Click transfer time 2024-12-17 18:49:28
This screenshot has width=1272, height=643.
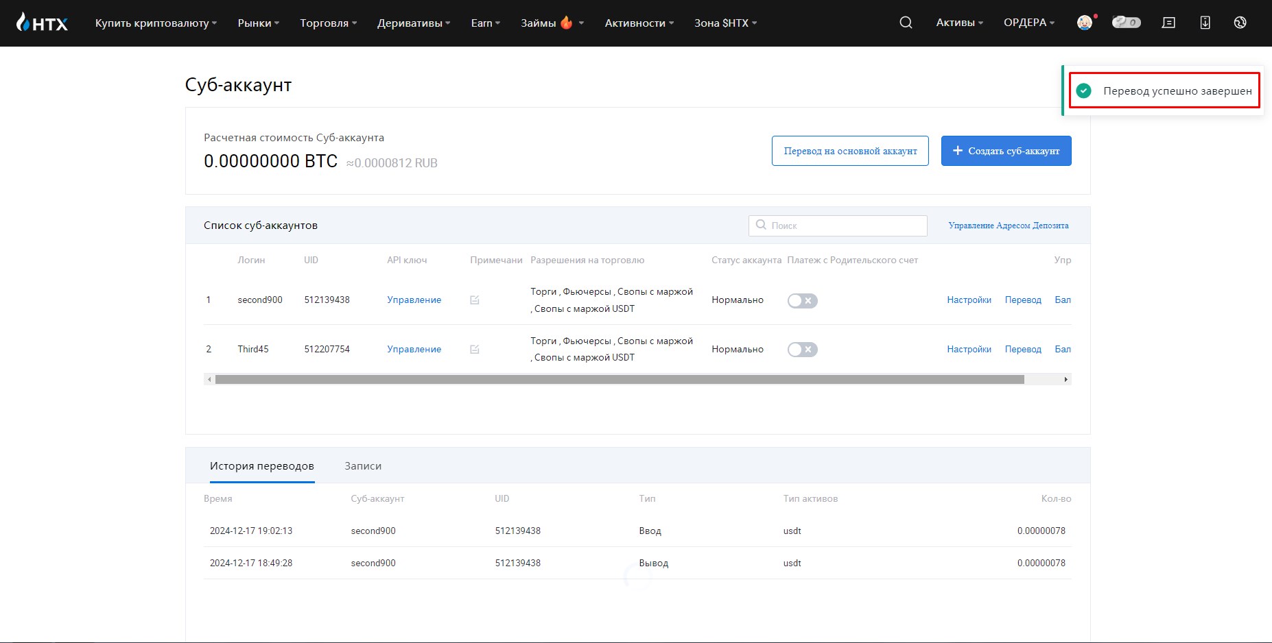click(x=251, y=563)
